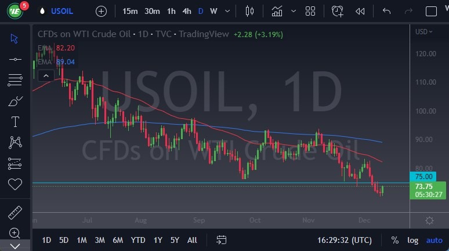This screenshot has width=449, height=251.
Task: Click the zoom in magnifier tool
Action: [x=15, y=233]
